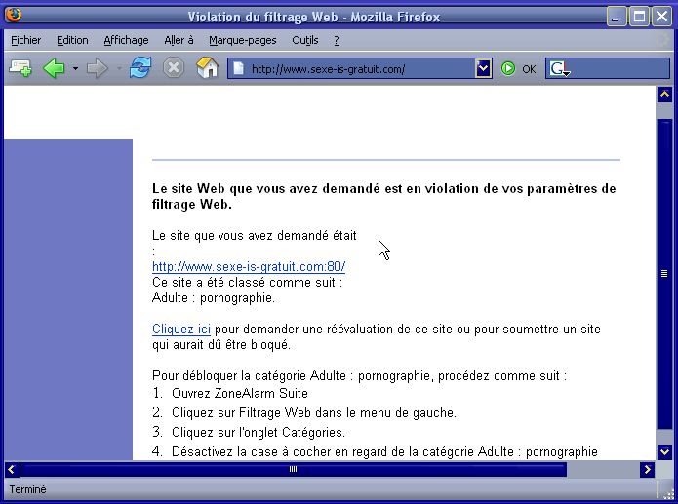Image resolution: width=678 pixels, height=504 pixels.
Task: Click the vertical scrollbar up arrow
Action: coord(664,95)
